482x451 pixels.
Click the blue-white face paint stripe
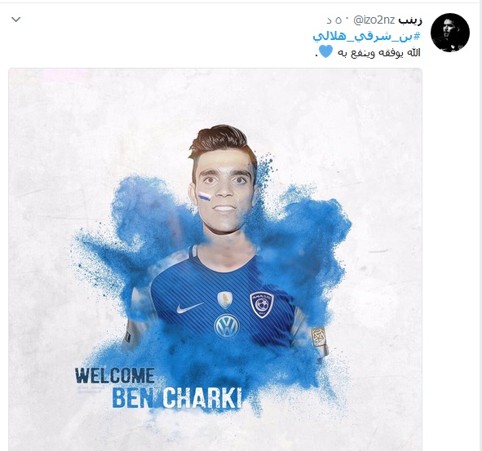point(205,196)
